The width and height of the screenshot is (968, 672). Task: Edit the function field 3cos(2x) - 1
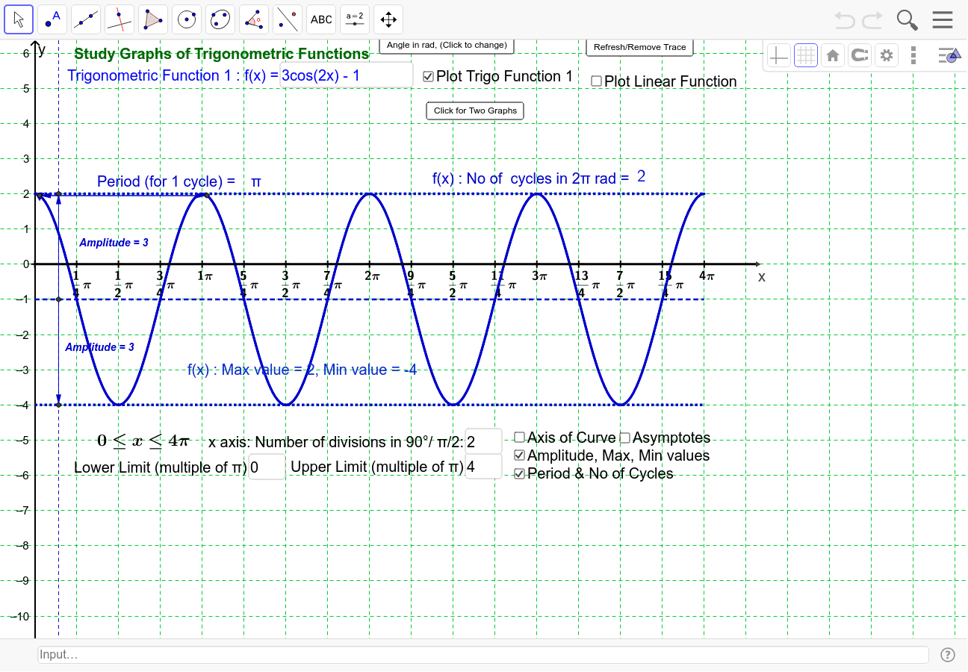pos(347,75)
